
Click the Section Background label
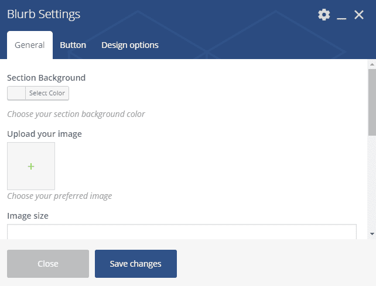tap(46, 77)
